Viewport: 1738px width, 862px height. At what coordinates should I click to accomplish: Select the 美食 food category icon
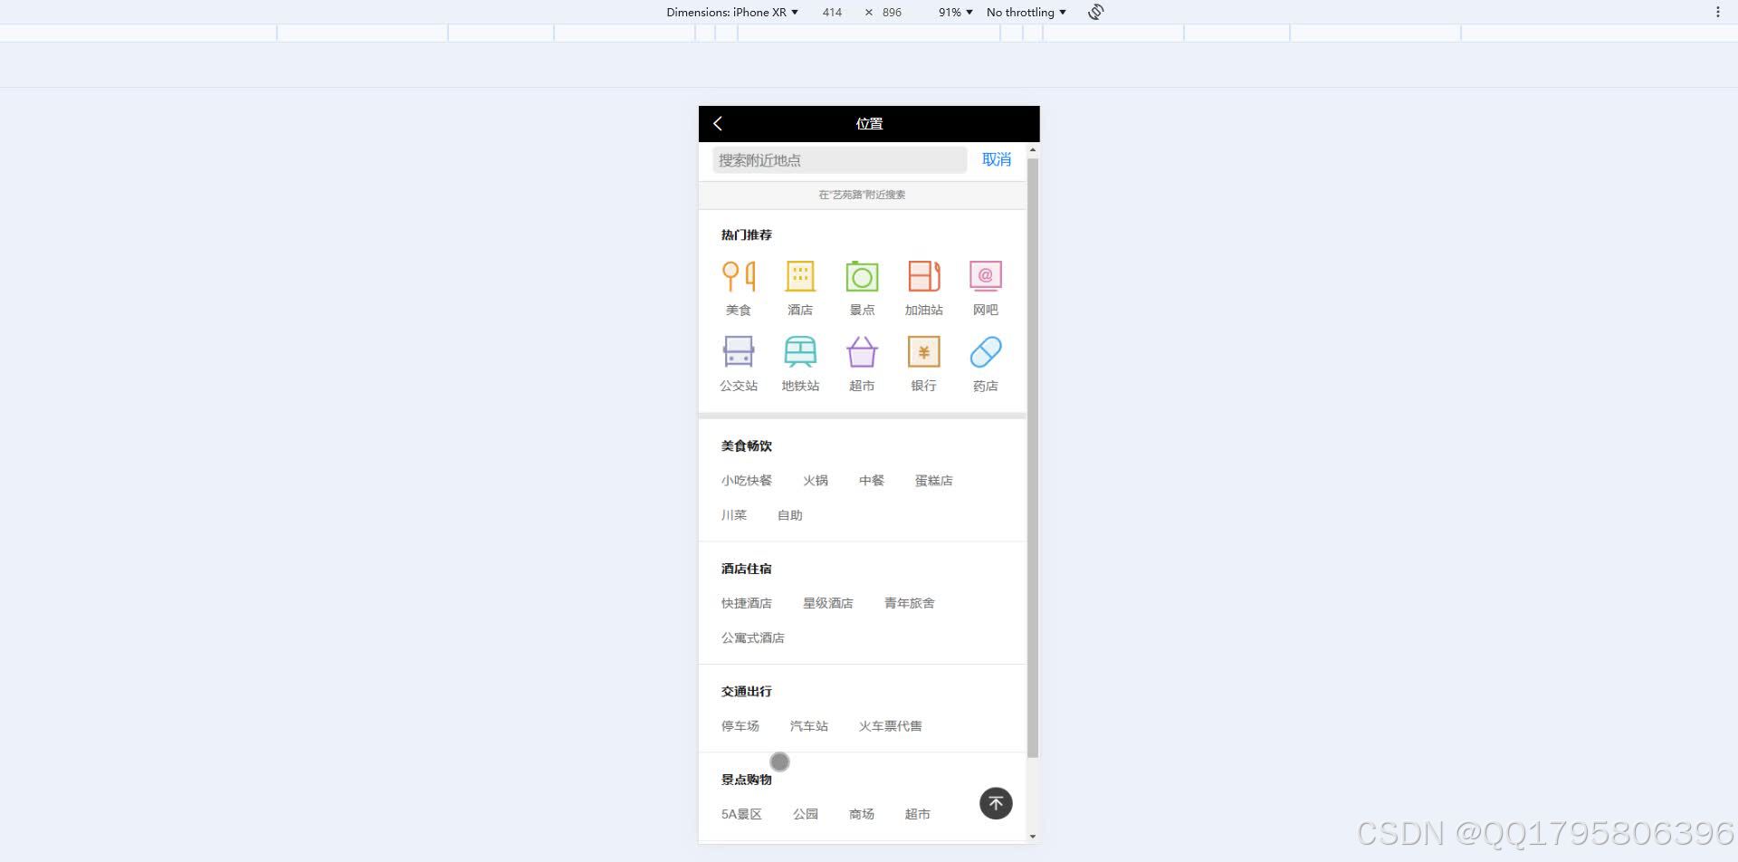[x=739, y=275]
